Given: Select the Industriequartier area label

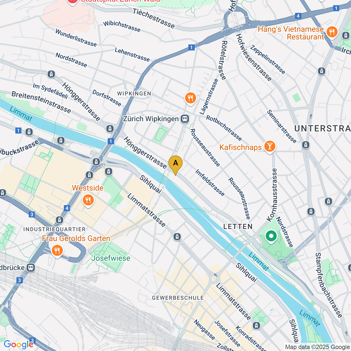Looking at the screenshot, I should pos(55,229).
